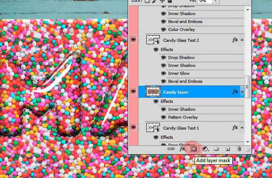Hide Bevel and Emboss eye above Color Overlay
This screenshot has width=272, height=178.
tap(163, 22)
